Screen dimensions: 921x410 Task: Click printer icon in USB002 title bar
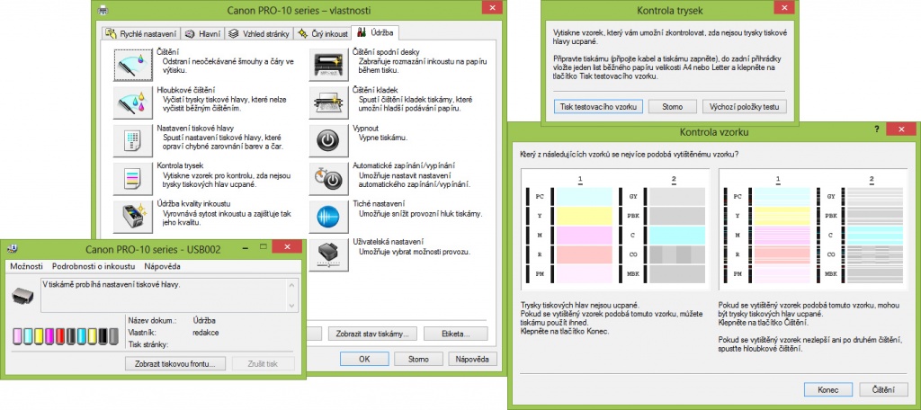click(12, 249)
